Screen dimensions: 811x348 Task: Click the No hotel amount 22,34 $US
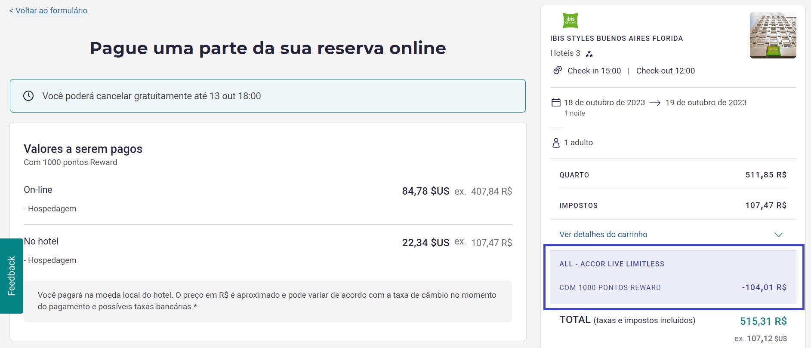426,243
